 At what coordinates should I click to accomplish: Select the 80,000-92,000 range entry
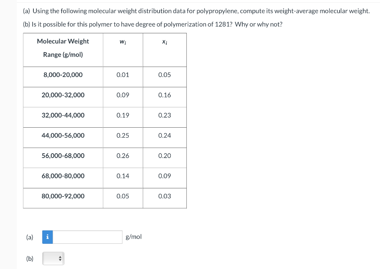click(x=63, y=196)
